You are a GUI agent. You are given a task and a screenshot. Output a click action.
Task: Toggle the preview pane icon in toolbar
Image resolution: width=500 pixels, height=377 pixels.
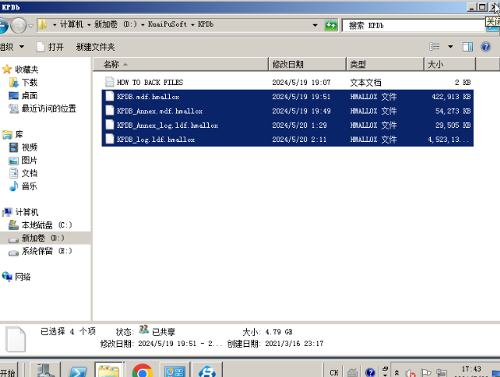468,47
